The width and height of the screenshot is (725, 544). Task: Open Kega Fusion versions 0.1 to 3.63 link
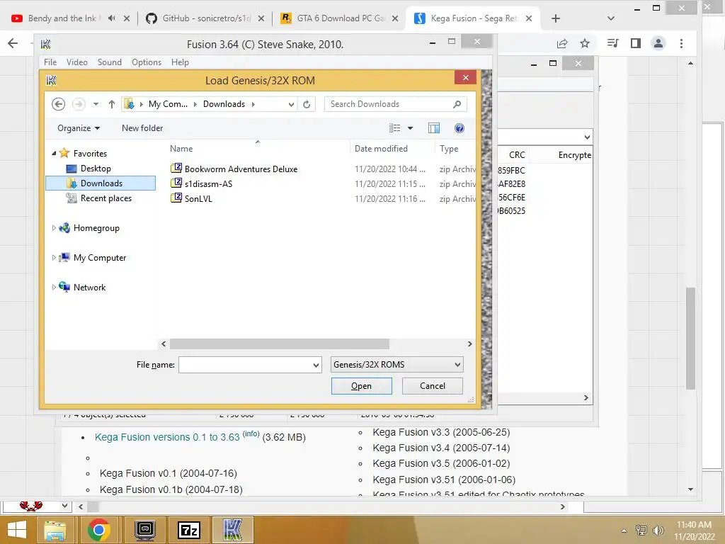167,437
